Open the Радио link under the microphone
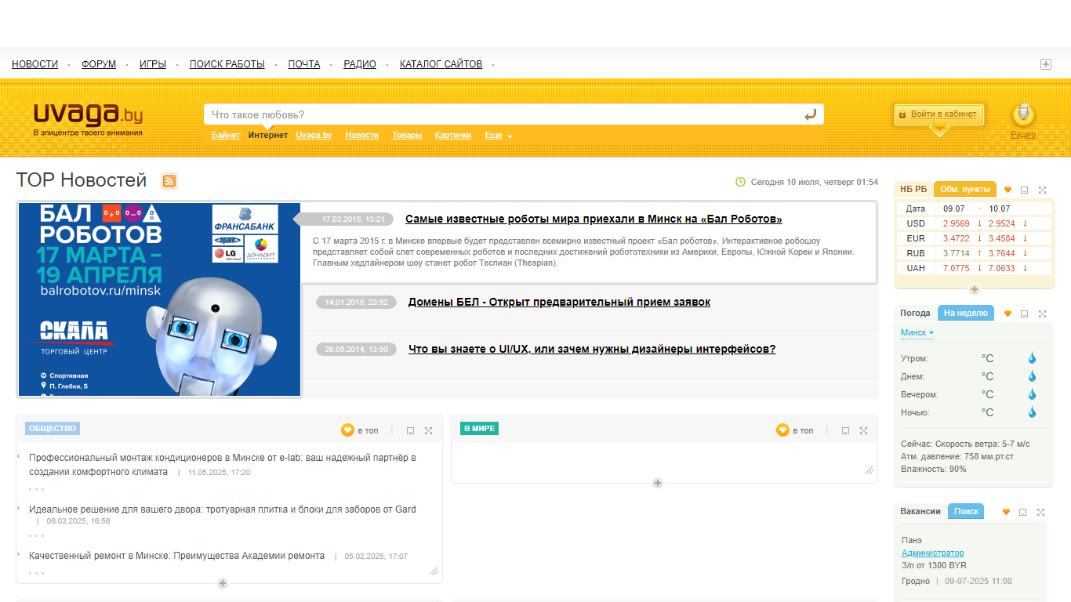This screenshot has height=602, width=1071. click(1023, 135)
